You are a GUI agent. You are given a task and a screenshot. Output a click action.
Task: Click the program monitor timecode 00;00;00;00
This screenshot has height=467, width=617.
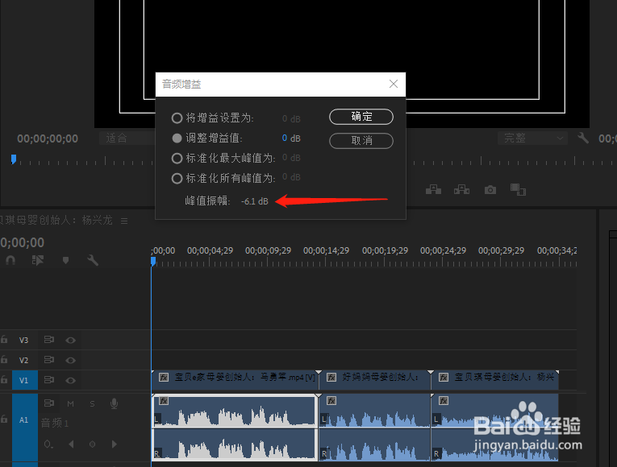click(48, 138)
